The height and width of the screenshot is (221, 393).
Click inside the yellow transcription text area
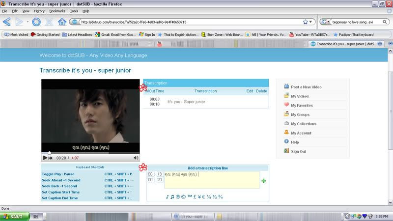tap(212, 180)
